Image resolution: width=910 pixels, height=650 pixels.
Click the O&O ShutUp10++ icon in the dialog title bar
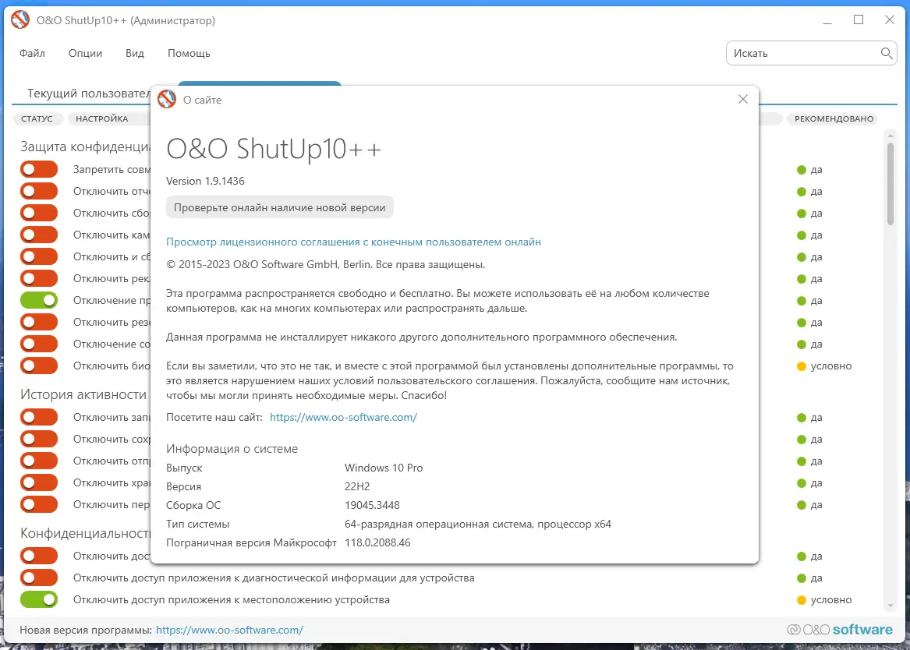(x=167, y=100)
